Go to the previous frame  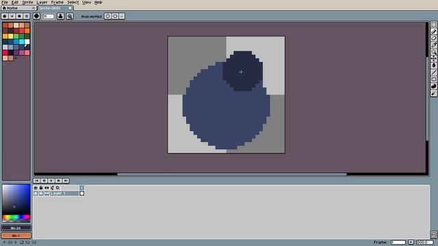click(x=44, y=180)
